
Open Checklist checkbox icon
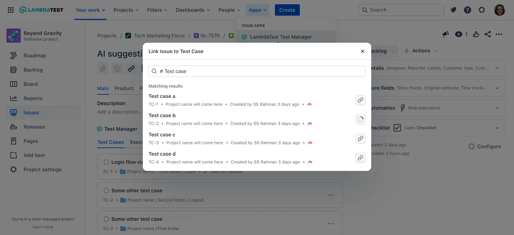click(x=397, y=128)
